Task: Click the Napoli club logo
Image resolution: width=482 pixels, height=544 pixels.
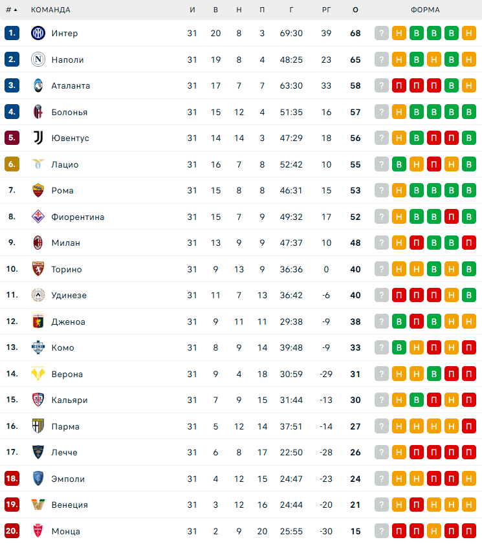Action: (x=38, y=60)
